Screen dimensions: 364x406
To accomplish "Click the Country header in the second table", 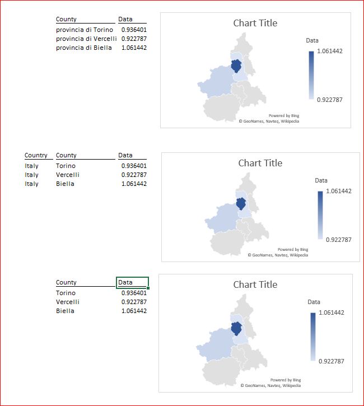I will pos(36,155).
